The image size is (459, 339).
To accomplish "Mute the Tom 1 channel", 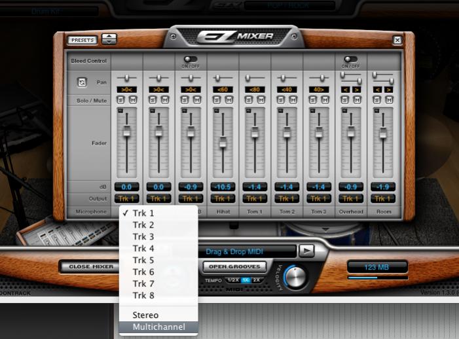I will point(261,100).
